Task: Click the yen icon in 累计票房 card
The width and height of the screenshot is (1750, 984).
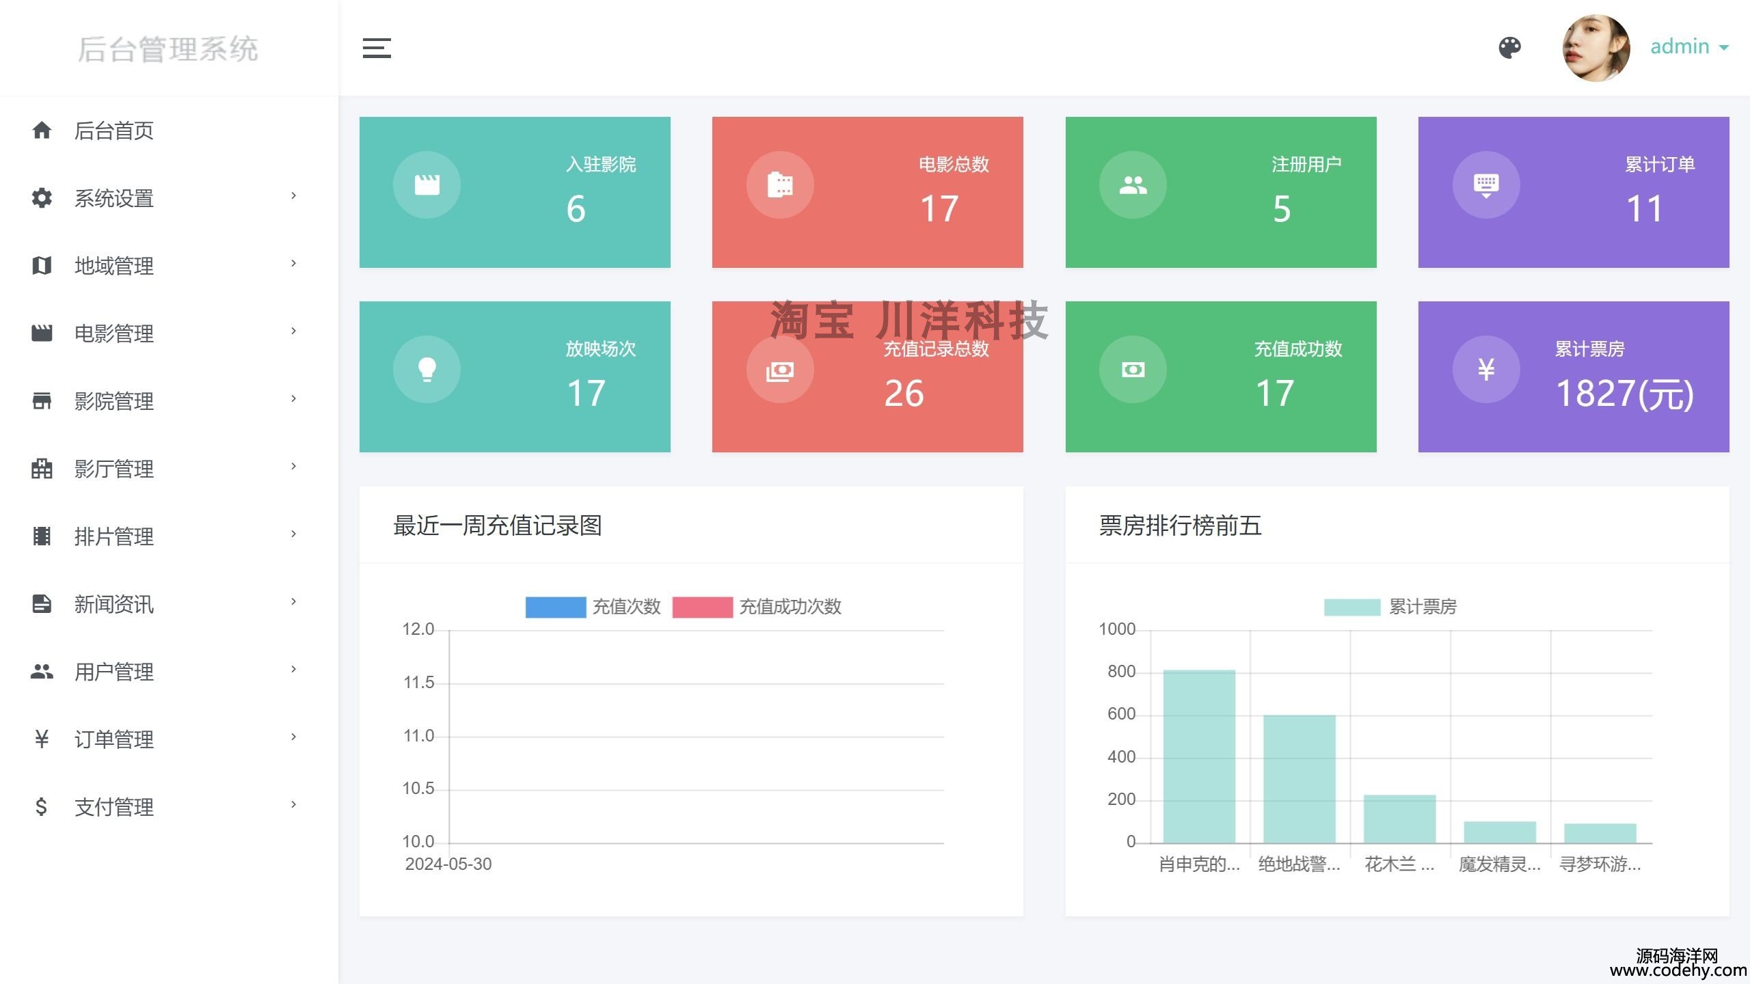Action: pyautogui.click(x=1485, y=369)
